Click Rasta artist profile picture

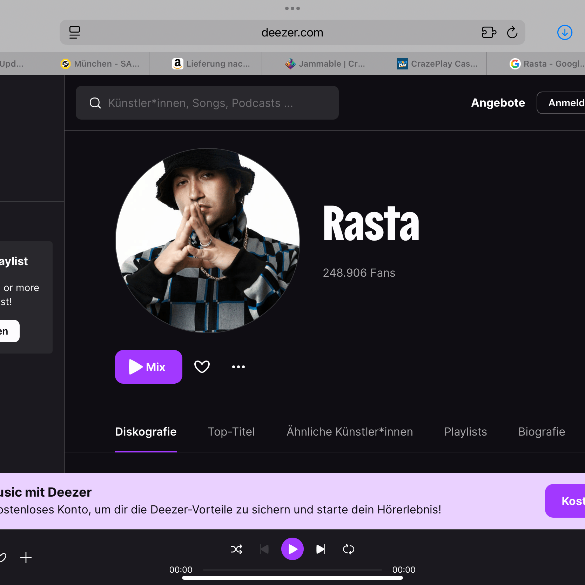(208, 241)
